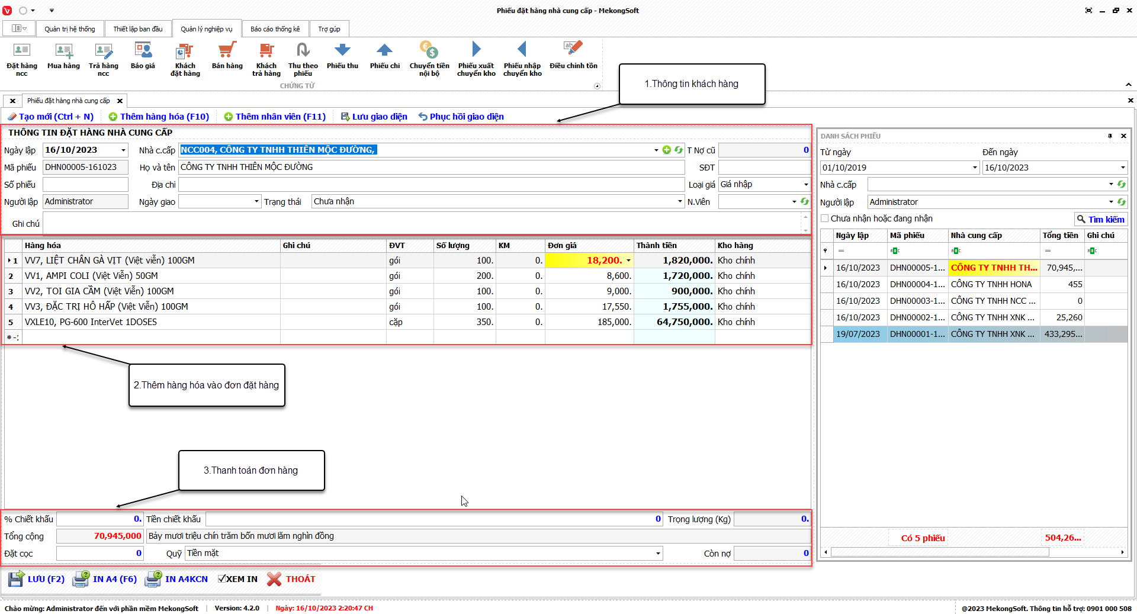Viewport: 1137px width, 614px height.
Task: Click the LƯU (F2) save icon
Action: pyautogui.click(x=16, y=579)
